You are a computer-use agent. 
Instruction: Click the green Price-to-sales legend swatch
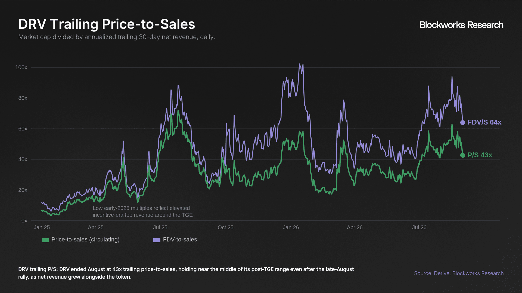(x=45, y=240)
